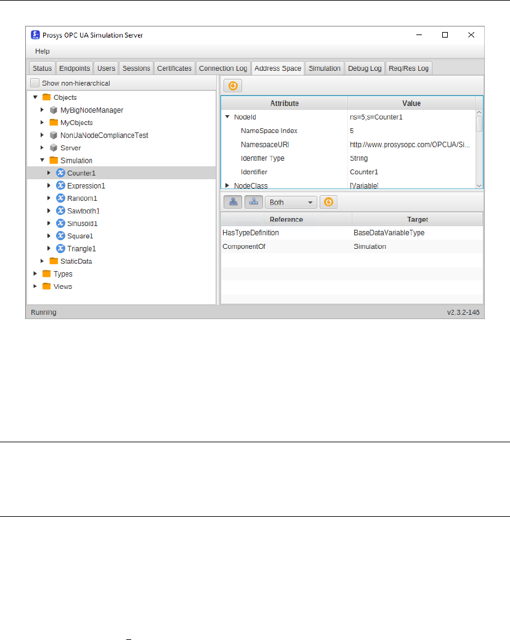Select the ComponentOf reference row
The height and width of the screenshot is (640, 510).
coord(352,246)
